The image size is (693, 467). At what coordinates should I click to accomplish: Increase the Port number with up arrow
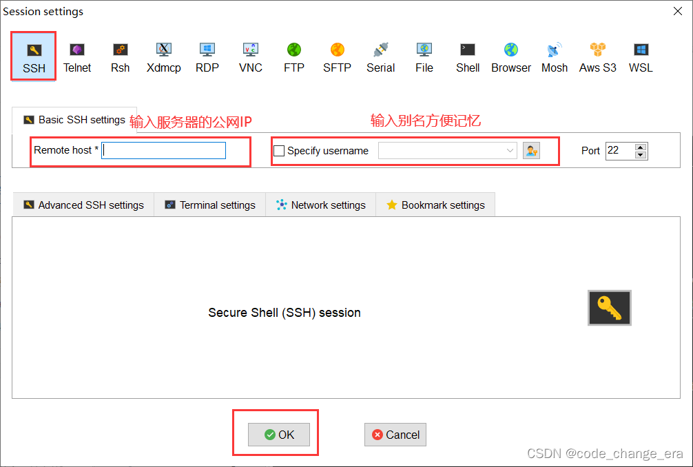coord(641,147)
